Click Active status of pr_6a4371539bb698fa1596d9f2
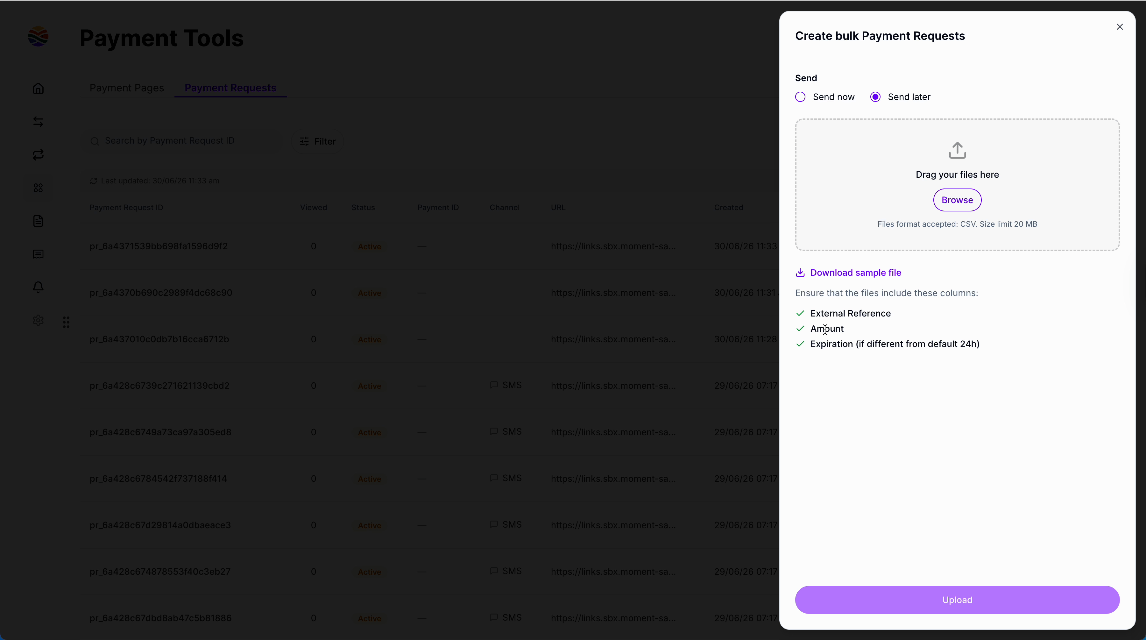Image resolution: width=1146 pixels, height=640 pixels. 369,246
